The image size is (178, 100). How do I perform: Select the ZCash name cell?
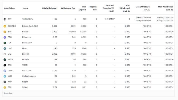[25, 87]
